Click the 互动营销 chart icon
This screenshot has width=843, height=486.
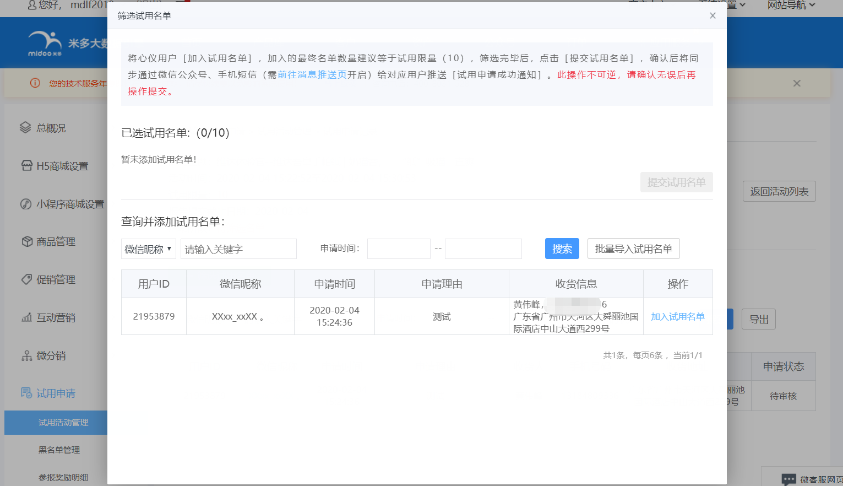point(26,317)
